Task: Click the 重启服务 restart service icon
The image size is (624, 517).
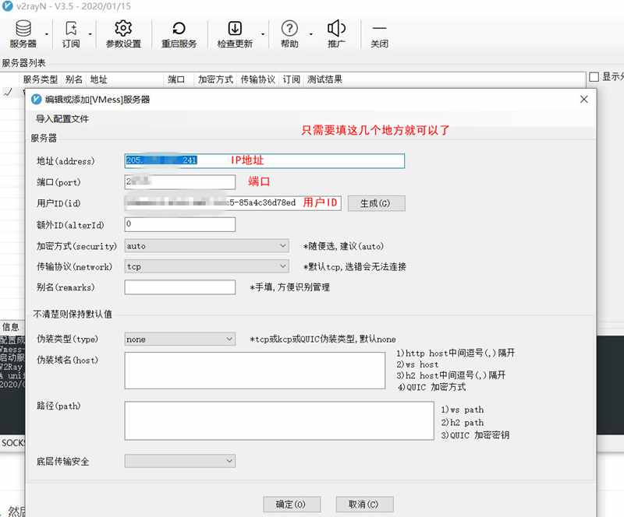Action: pyautogui.click(x=179, y=33)
